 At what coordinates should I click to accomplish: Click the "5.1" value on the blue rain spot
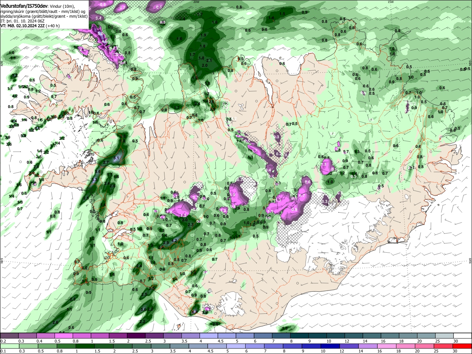(117, 158)
